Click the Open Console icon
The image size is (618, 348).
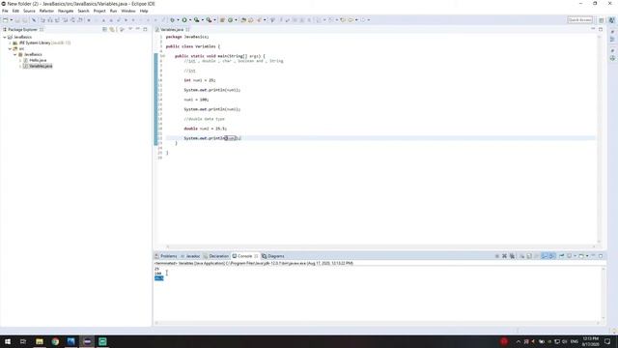pyautogui.click(x=581, y=256)
